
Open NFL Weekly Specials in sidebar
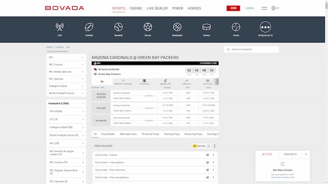(66, 72)
